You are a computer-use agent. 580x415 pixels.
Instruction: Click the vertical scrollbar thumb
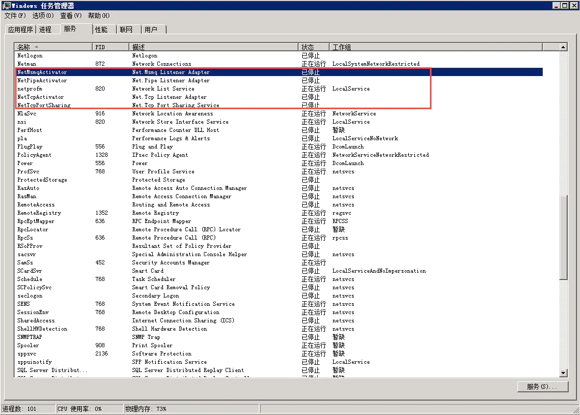pyautogui.click(x=563, y=238)
